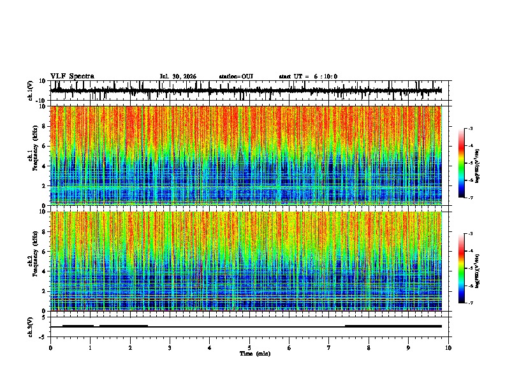The height and width of the screenshot is (390, 505).
Task: Click time-axis tick label '10'
Action: [x=448, y=348]
